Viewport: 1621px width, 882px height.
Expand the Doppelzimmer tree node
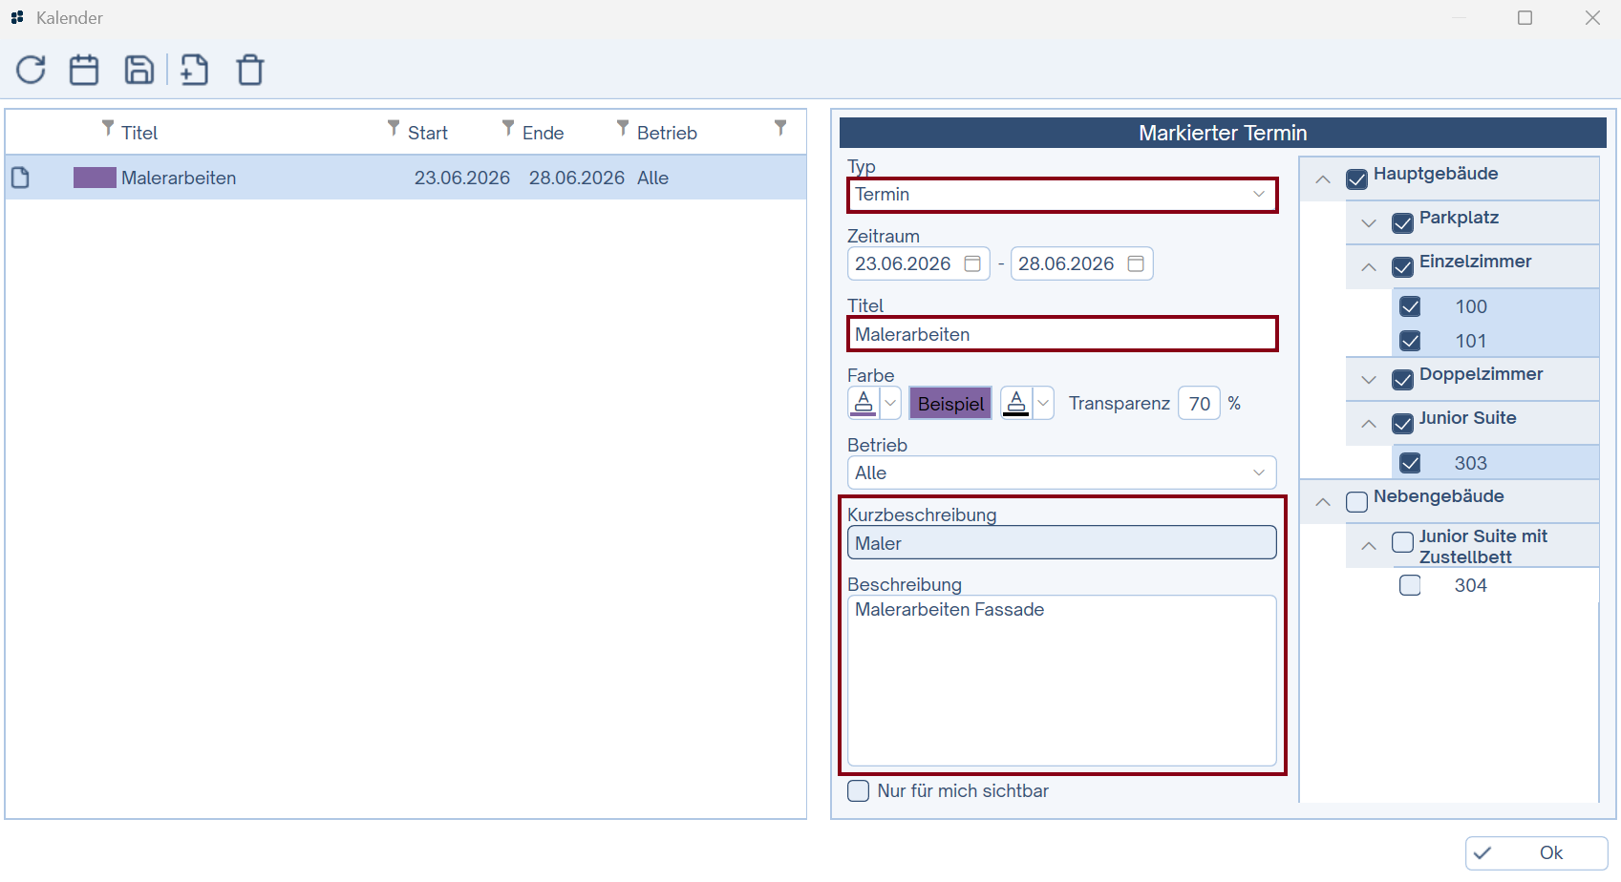[x=1369, y=380]
